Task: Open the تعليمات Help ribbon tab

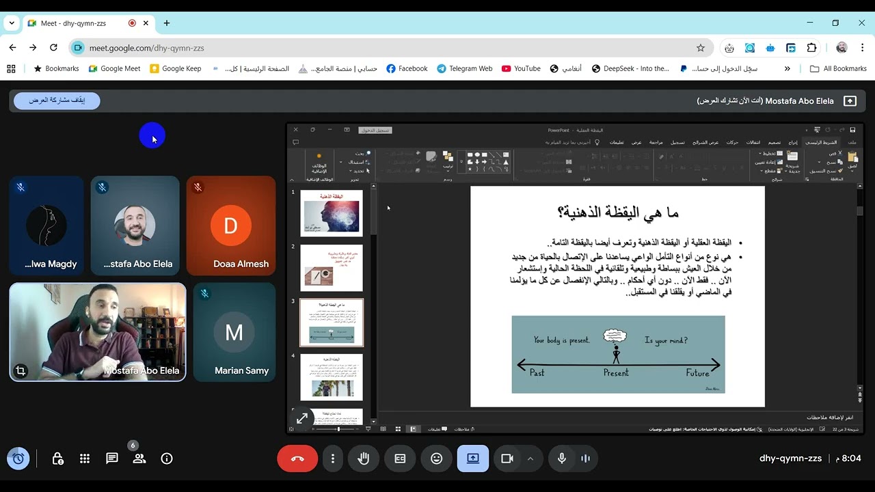Action: pyautogui.click(x=616, y=142)
